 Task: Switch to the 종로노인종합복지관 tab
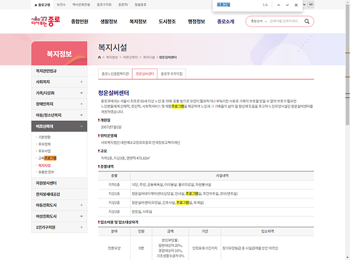pos(115,74)
